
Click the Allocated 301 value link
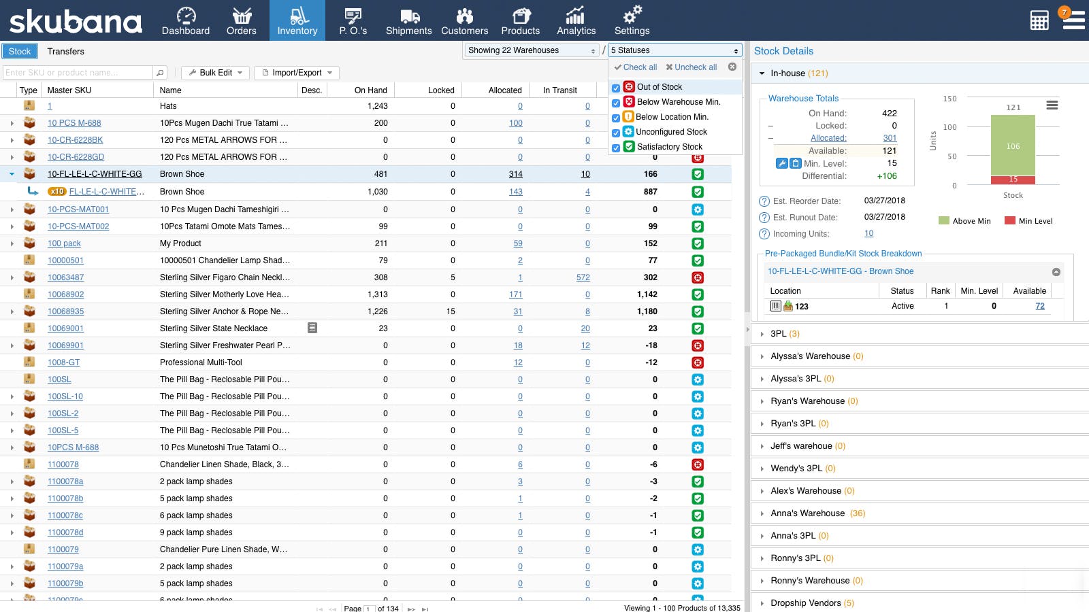[x=890, y=138]
